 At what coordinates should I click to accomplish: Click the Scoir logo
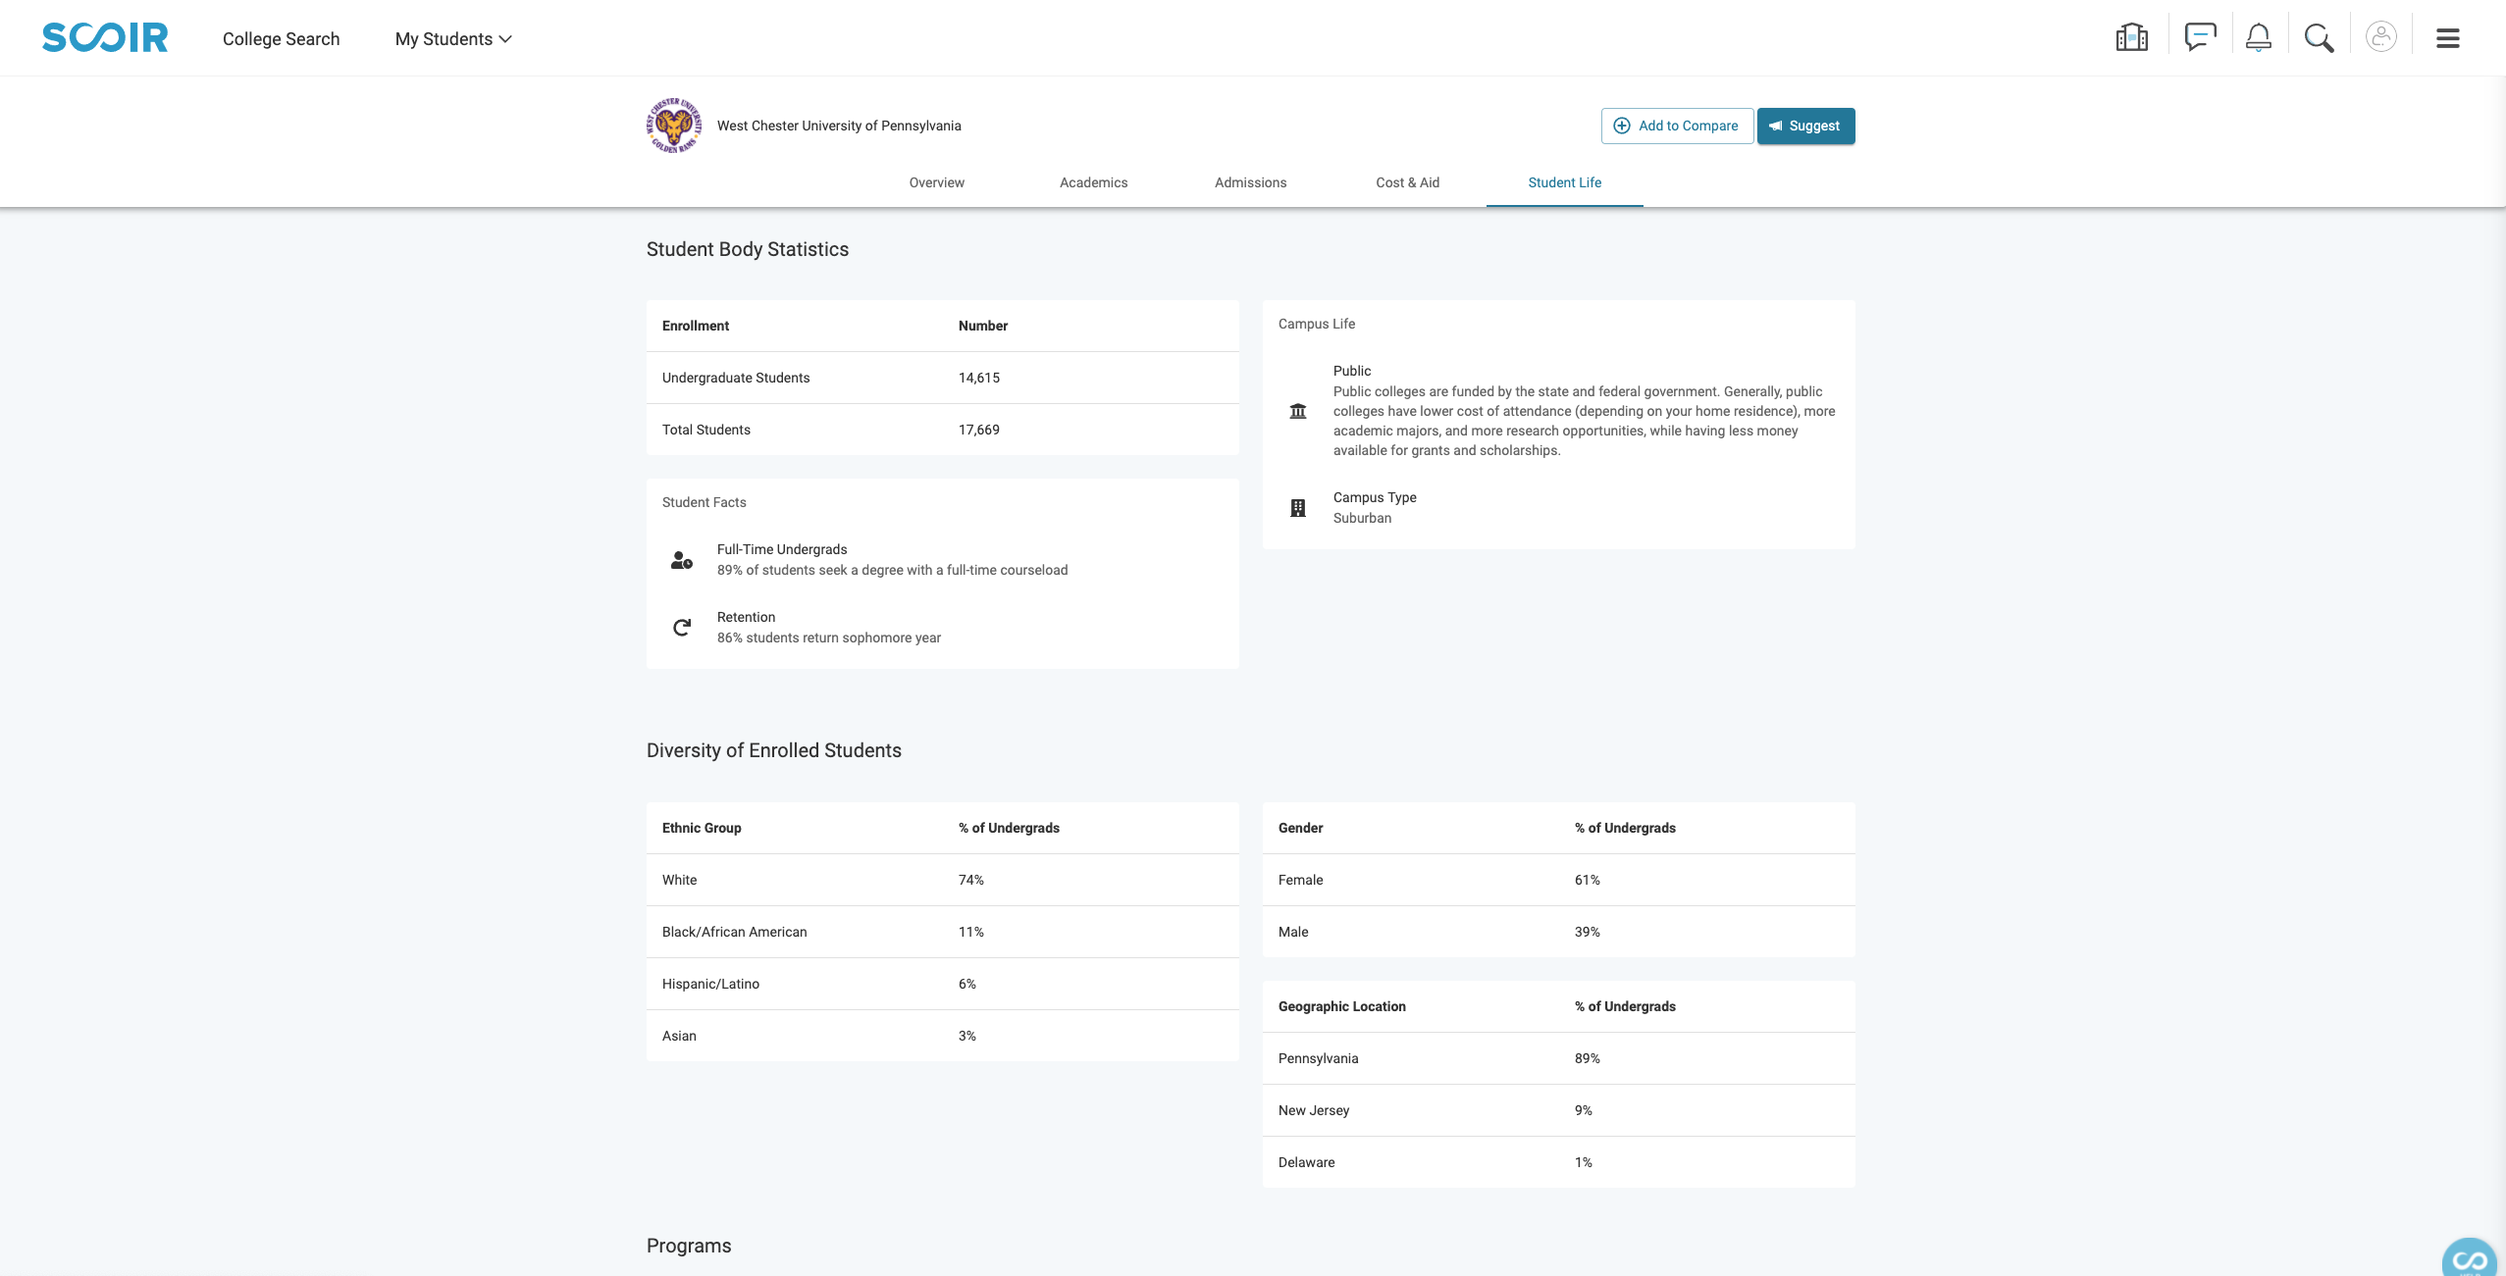[x=105, y=38]
